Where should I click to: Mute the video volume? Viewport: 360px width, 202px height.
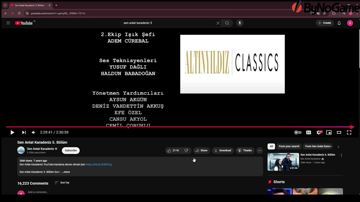point(33,132)
